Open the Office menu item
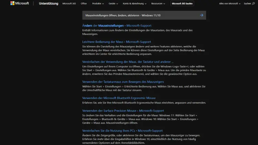This screenshot has height=145, width=258. click(x=84, y=3)
